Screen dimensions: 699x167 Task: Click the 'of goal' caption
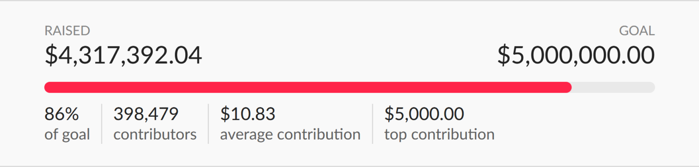coord(67,134)
